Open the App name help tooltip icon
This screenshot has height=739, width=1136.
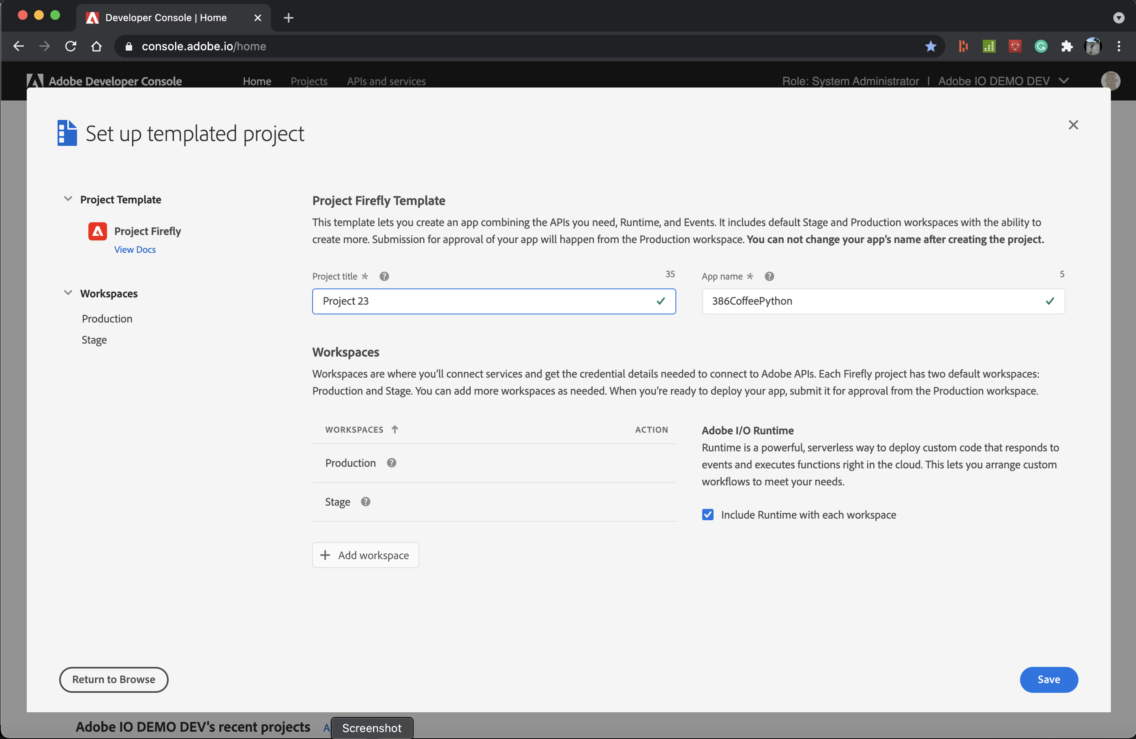tap(769, 276)
